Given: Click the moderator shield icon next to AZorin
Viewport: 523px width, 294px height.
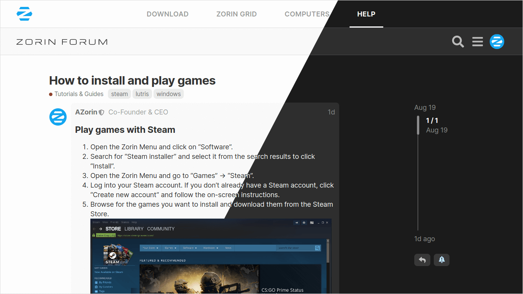Looking at the screenshot, I should [101, 113].
